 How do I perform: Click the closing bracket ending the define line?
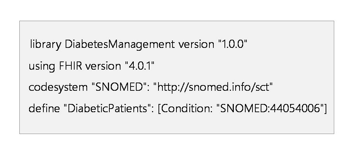click(325, 109)
